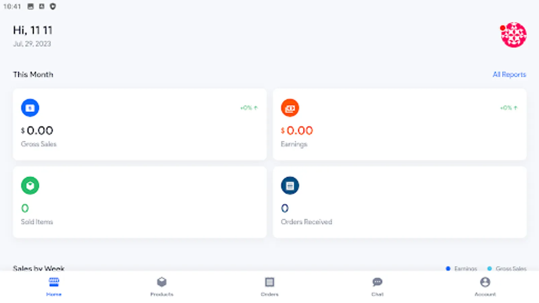Click the Earnings +0% change indicator
Screen dimensions: 539x303
[508, 108]
